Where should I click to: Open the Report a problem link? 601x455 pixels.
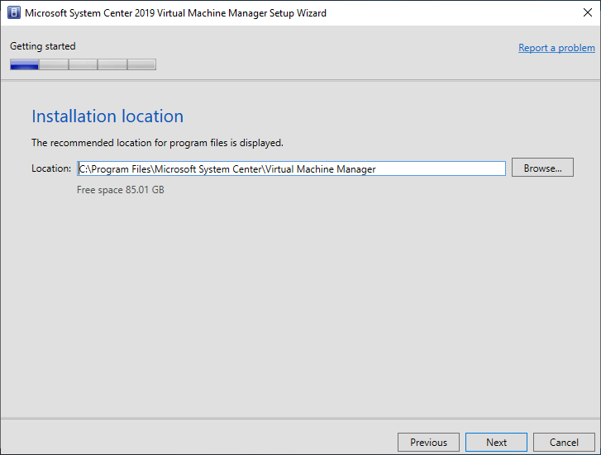556,48
